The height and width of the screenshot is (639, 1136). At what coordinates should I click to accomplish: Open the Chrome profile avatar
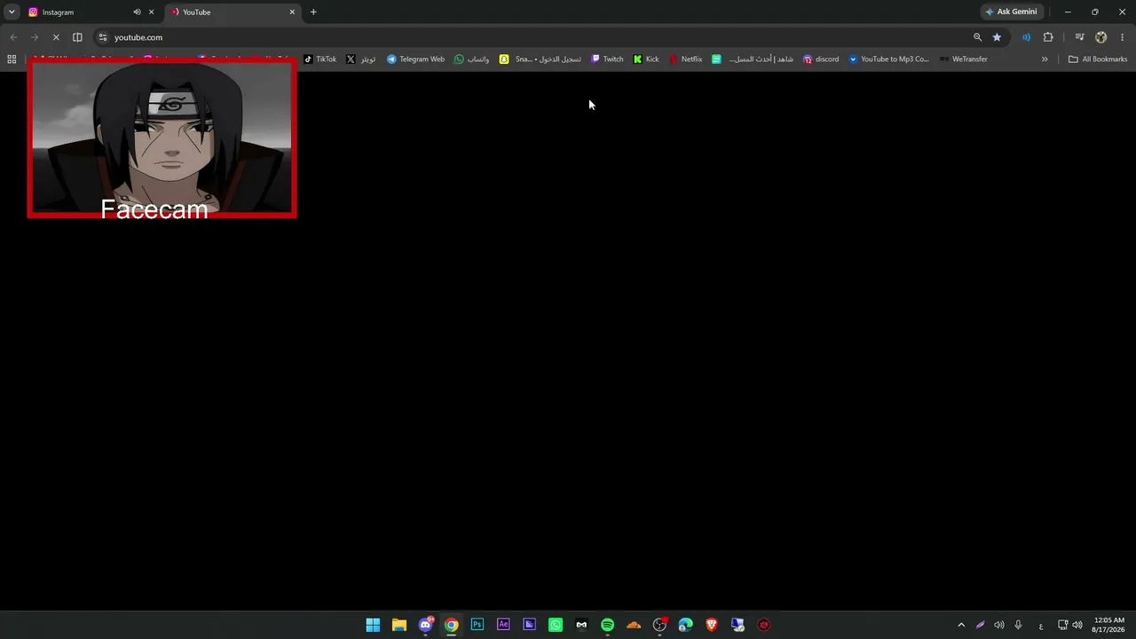pos(1101,37)
